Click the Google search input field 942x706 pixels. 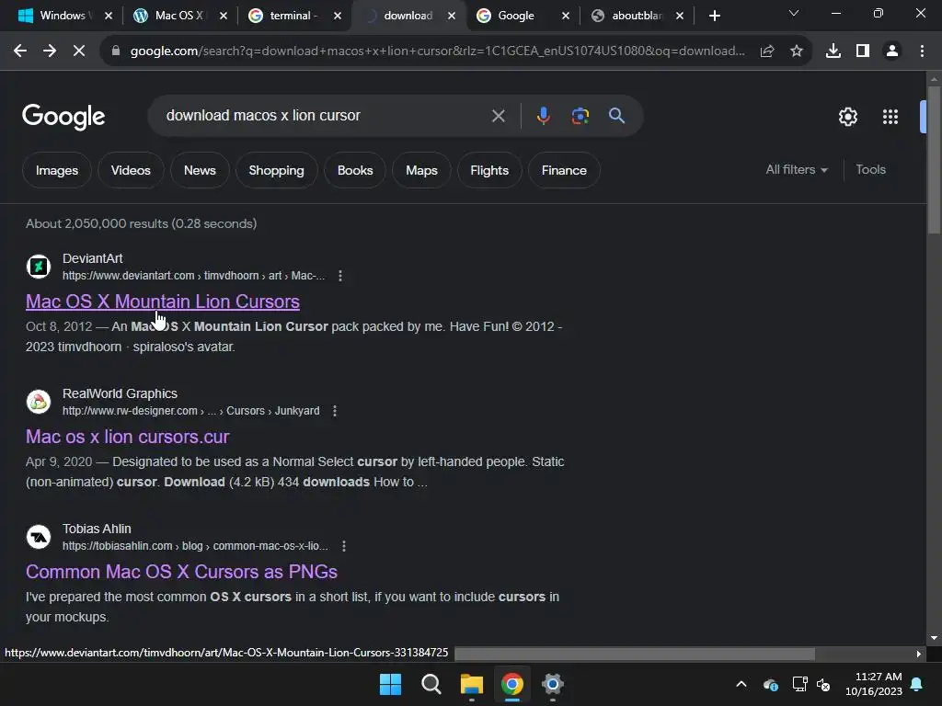[325, 115]
